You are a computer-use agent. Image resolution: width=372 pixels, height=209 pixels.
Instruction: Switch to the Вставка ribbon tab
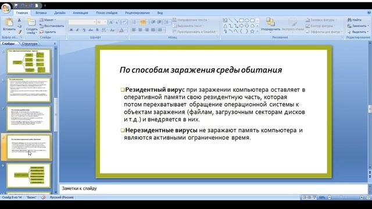(41, 13)
